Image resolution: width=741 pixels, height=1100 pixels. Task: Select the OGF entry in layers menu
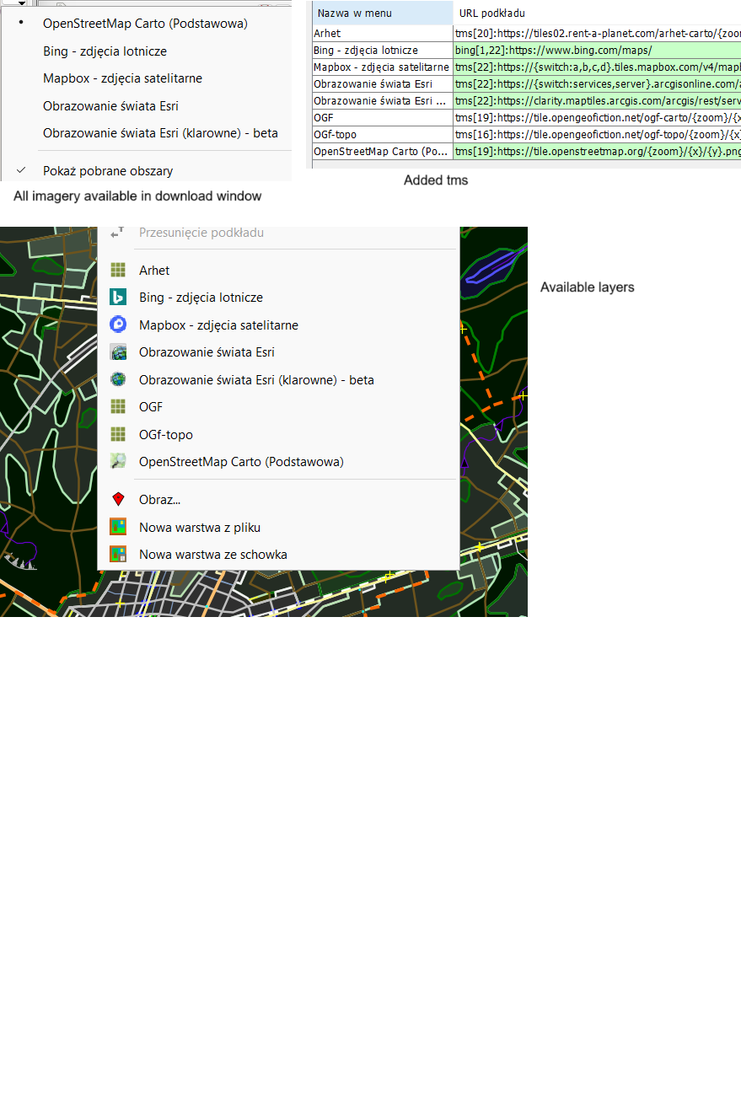[x=151, y=407]
